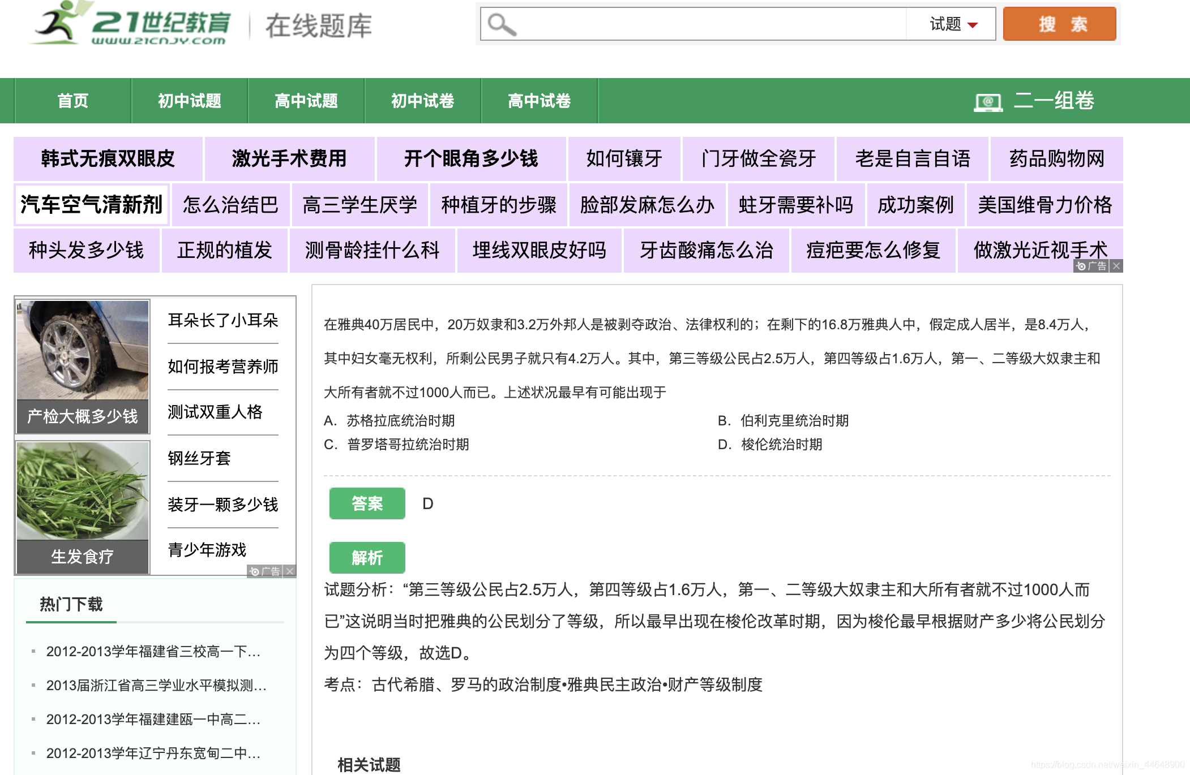
Task: Select option C 普罗塔哥拉统治时期
Action: pos(396,444)
